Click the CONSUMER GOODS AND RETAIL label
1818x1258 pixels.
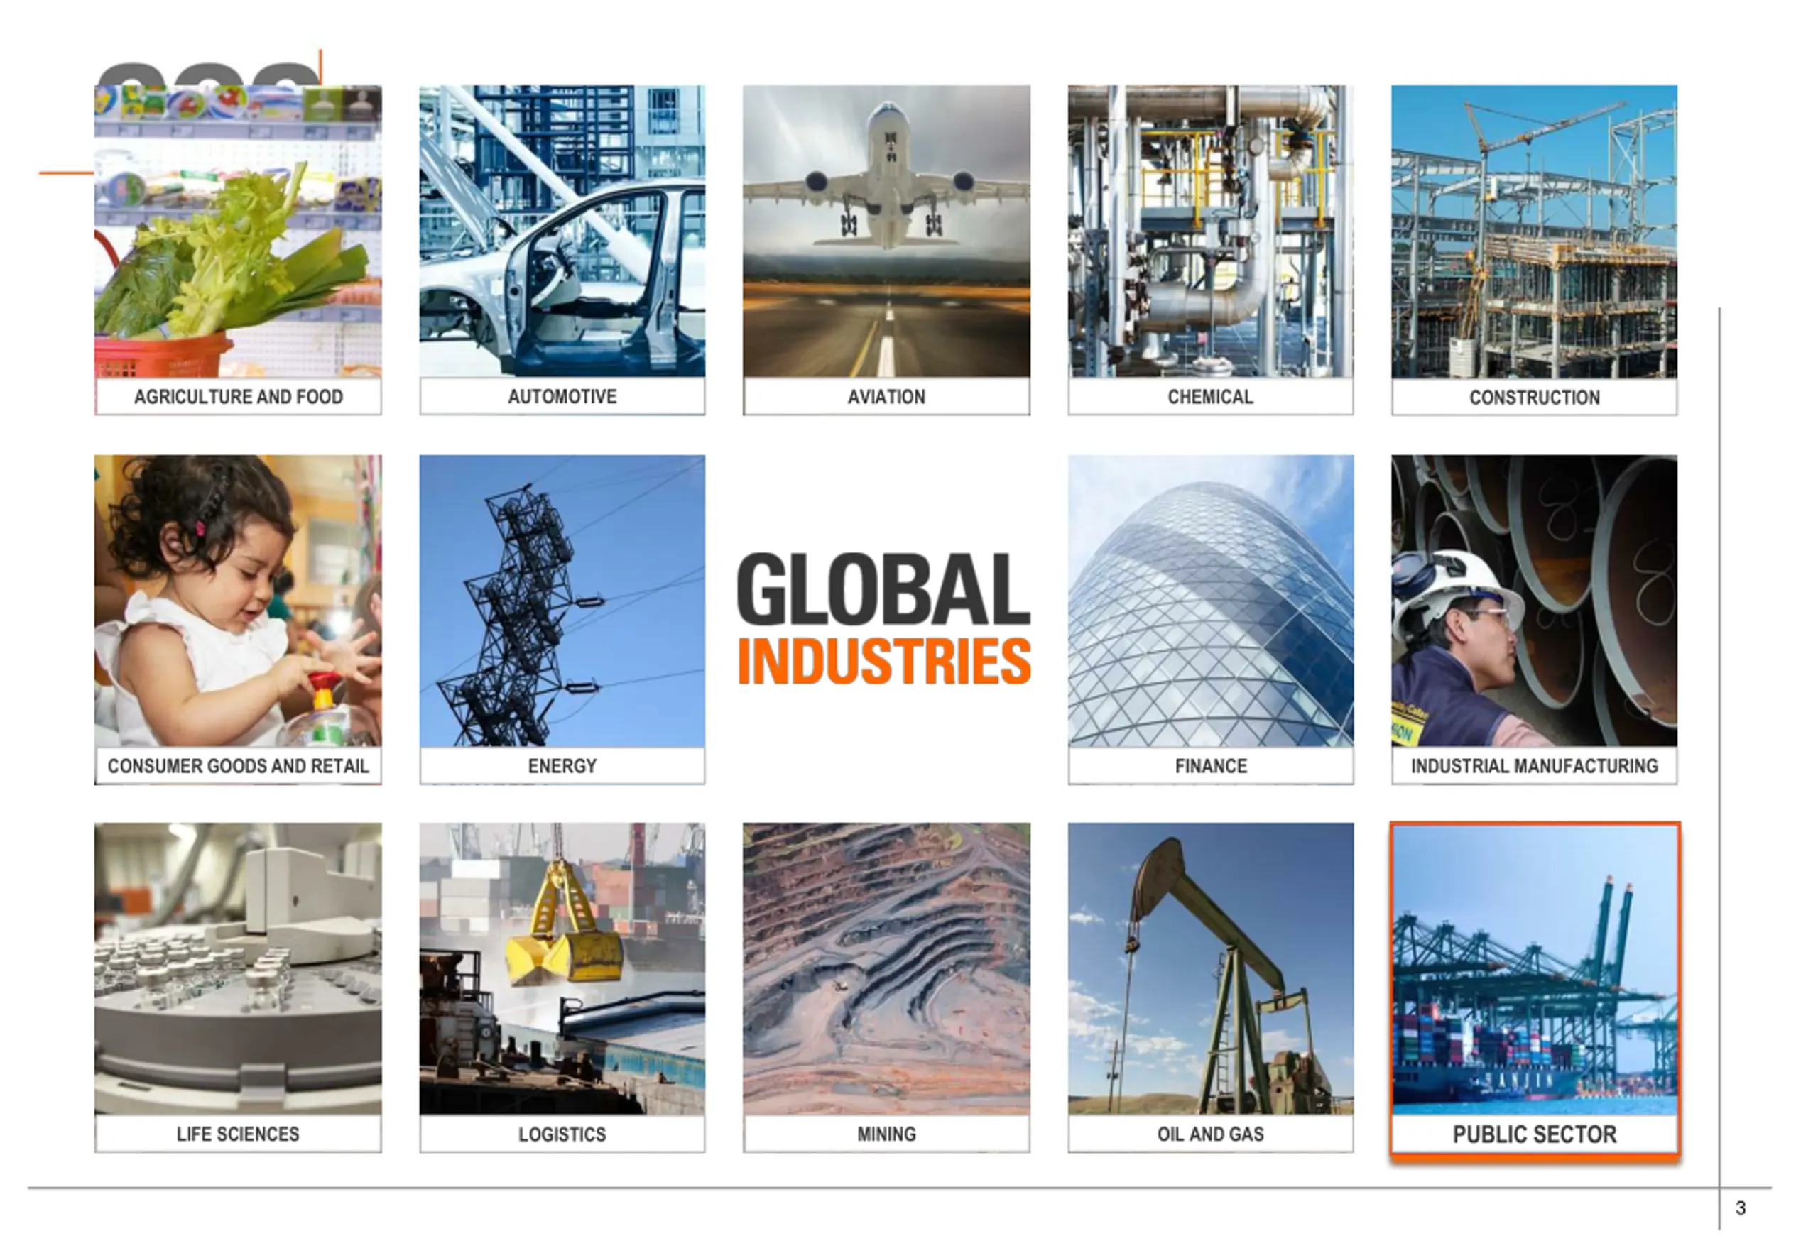[238, 766]
